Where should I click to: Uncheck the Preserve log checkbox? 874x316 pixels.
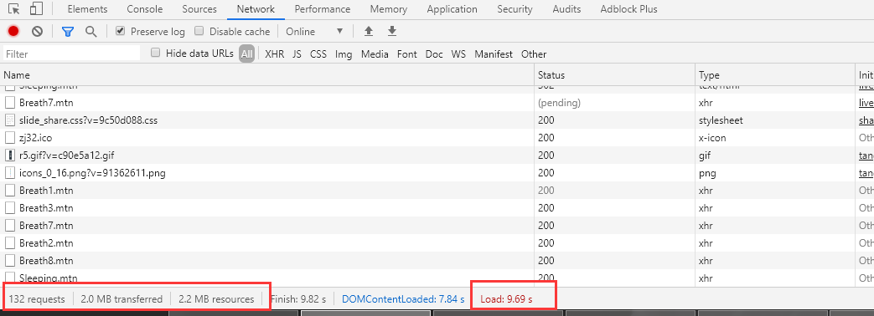point(120,31)
